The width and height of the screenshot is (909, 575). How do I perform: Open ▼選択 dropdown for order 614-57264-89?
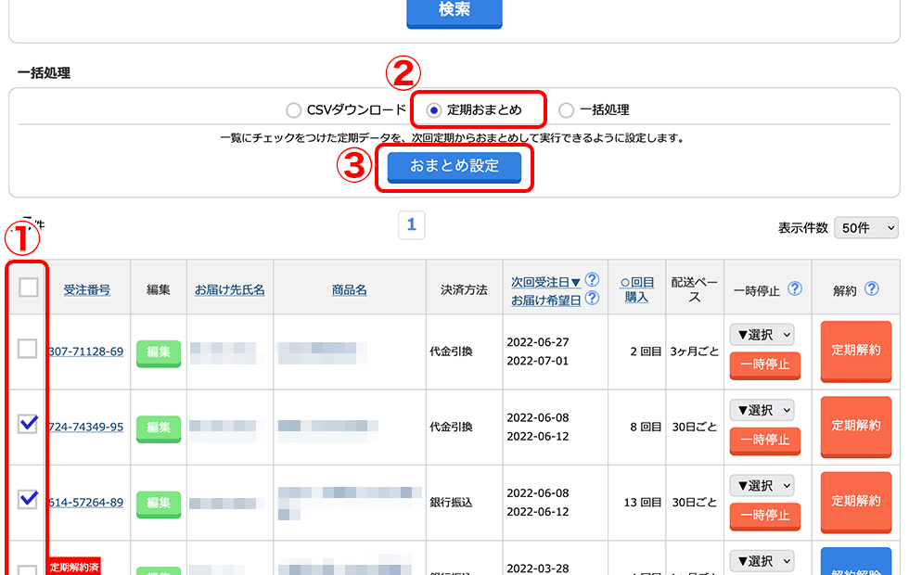(762, 486)
